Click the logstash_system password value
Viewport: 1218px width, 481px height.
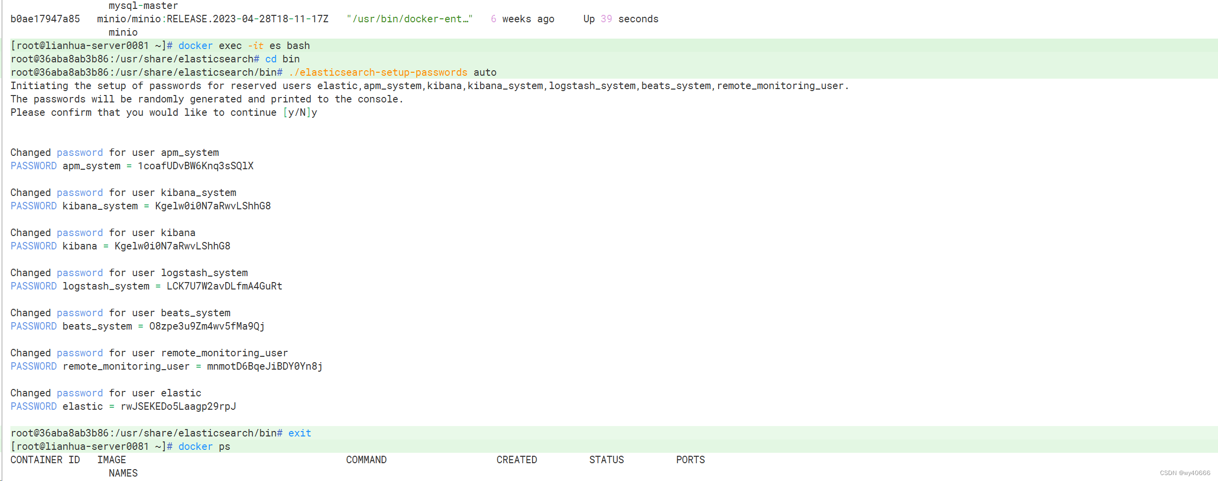click(x=224, y=286)
